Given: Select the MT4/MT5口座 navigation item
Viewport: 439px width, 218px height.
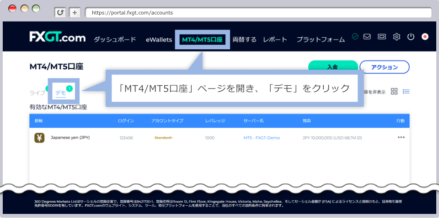Looking at the screenshot, I should 202,40.
